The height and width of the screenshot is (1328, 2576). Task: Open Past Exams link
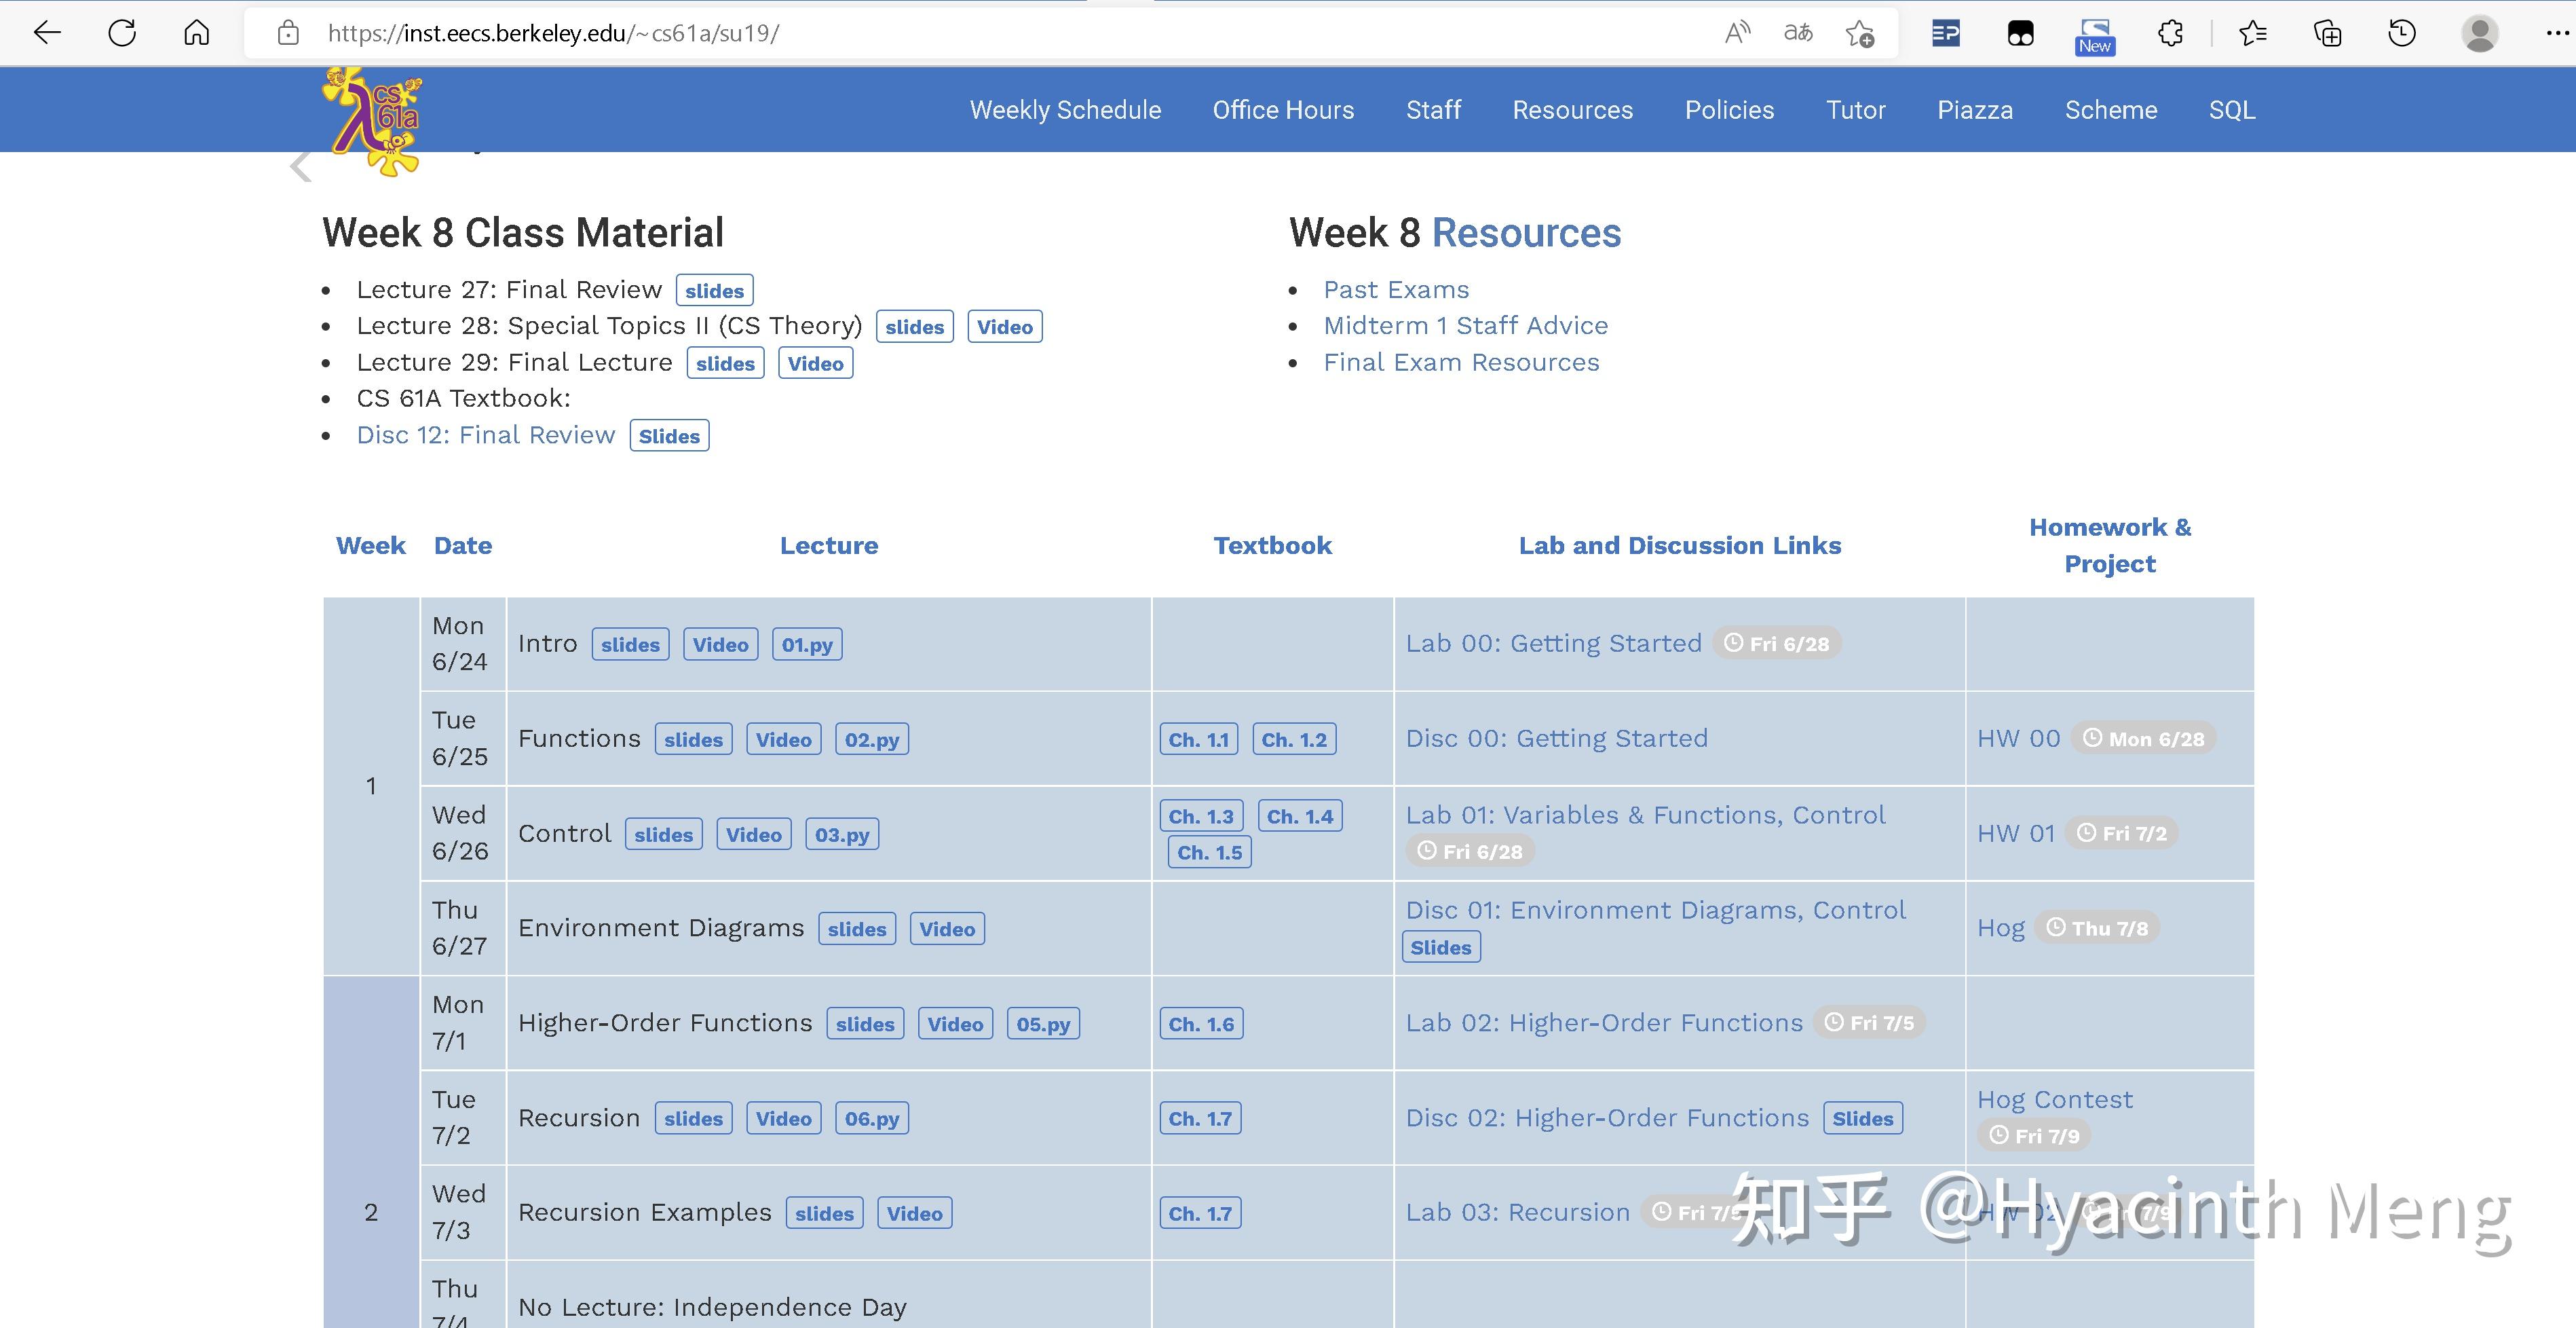1396,289
